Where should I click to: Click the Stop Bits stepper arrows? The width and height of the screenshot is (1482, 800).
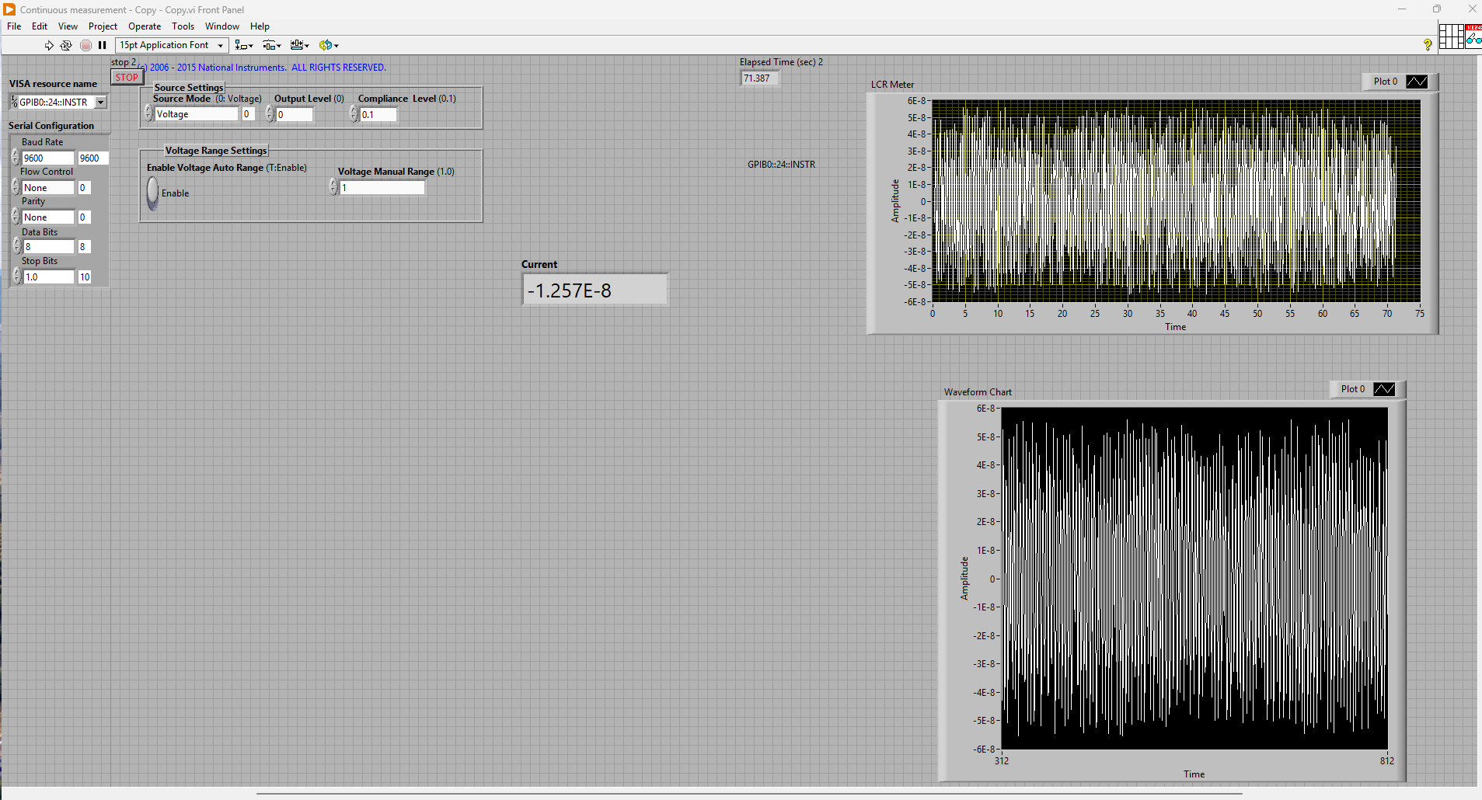(16, 277)
